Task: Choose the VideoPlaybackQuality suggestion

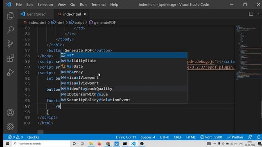Action: [124, 89]
